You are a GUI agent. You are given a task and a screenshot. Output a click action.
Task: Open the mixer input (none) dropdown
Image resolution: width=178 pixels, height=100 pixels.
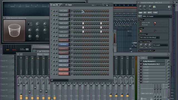coord(158,58)
